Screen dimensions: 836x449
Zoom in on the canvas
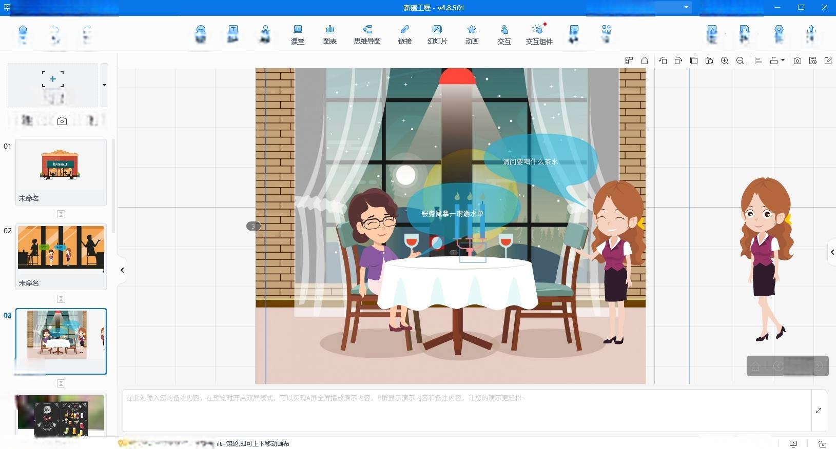(725, 60)
